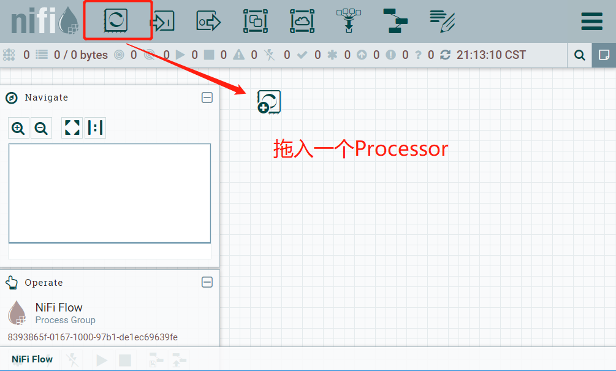Click the NiFi Flow breadcrumb link
The height and width of the screenshot is (371, 616).
pyautogui.click(x=32, y=359)
